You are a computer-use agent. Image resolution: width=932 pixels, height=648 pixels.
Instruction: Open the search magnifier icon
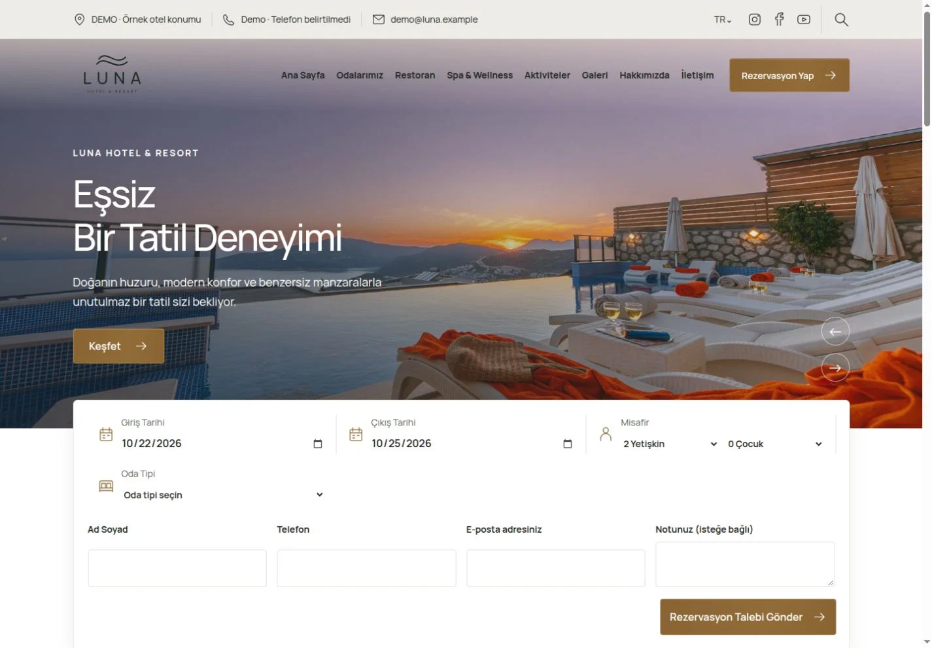click(842, 20)
